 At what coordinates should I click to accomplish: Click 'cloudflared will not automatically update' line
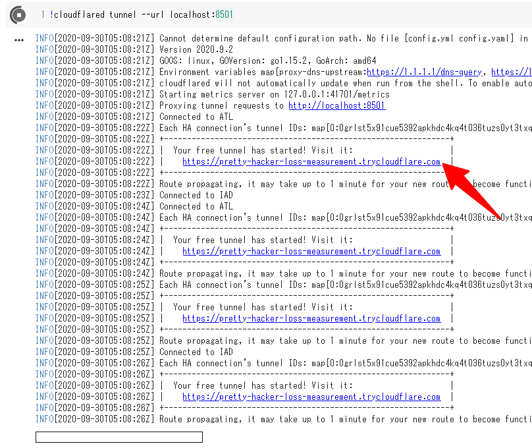click(284, 83)
